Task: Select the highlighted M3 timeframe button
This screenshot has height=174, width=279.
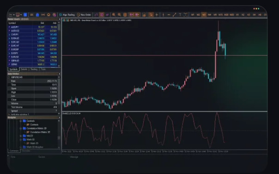Action: (x=204, y=15)
